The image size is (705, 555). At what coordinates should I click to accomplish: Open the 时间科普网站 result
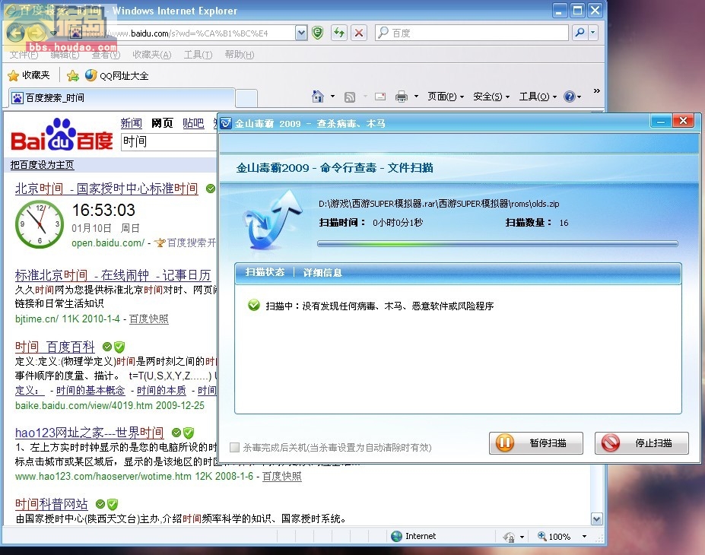52,504
